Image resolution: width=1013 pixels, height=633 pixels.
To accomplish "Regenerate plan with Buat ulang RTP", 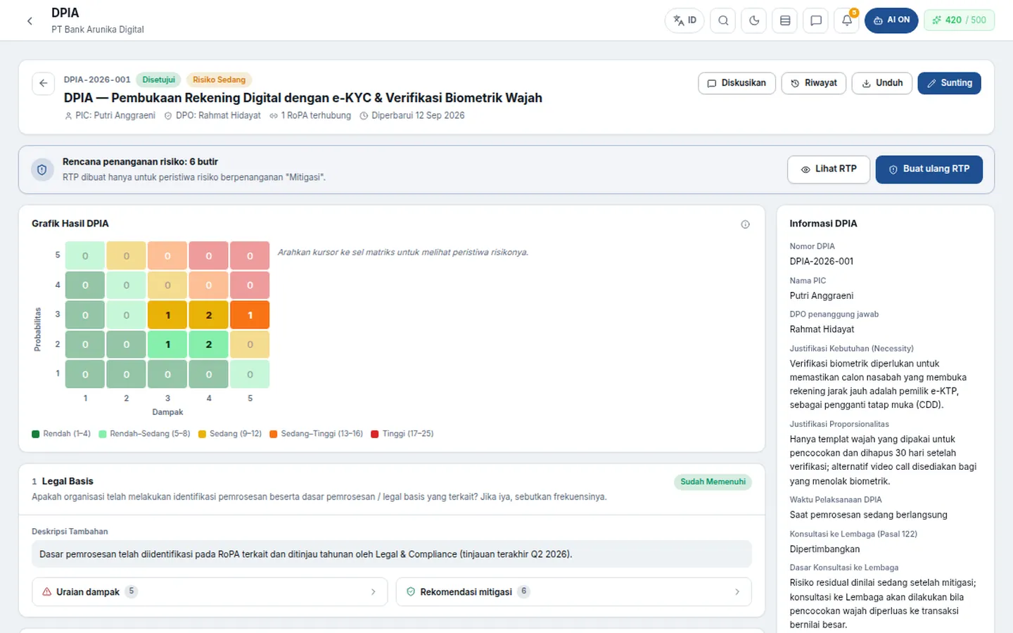I will [929, 170].
